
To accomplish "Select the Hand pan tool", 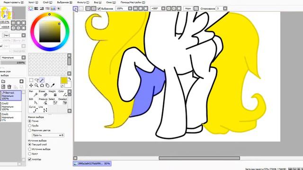I will click(47, 85).
